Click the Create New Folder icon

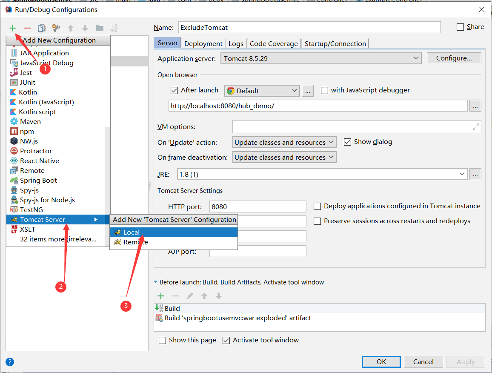(x=100, y=28)
